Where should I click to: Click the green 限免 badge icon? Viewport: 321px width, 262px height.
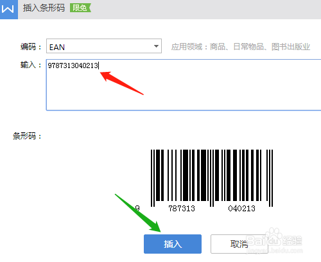[x=80, y=8]
